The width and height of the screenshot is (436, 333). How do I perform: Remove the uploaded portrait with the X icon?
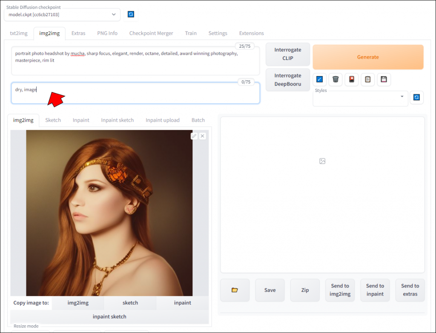point(202,136)
